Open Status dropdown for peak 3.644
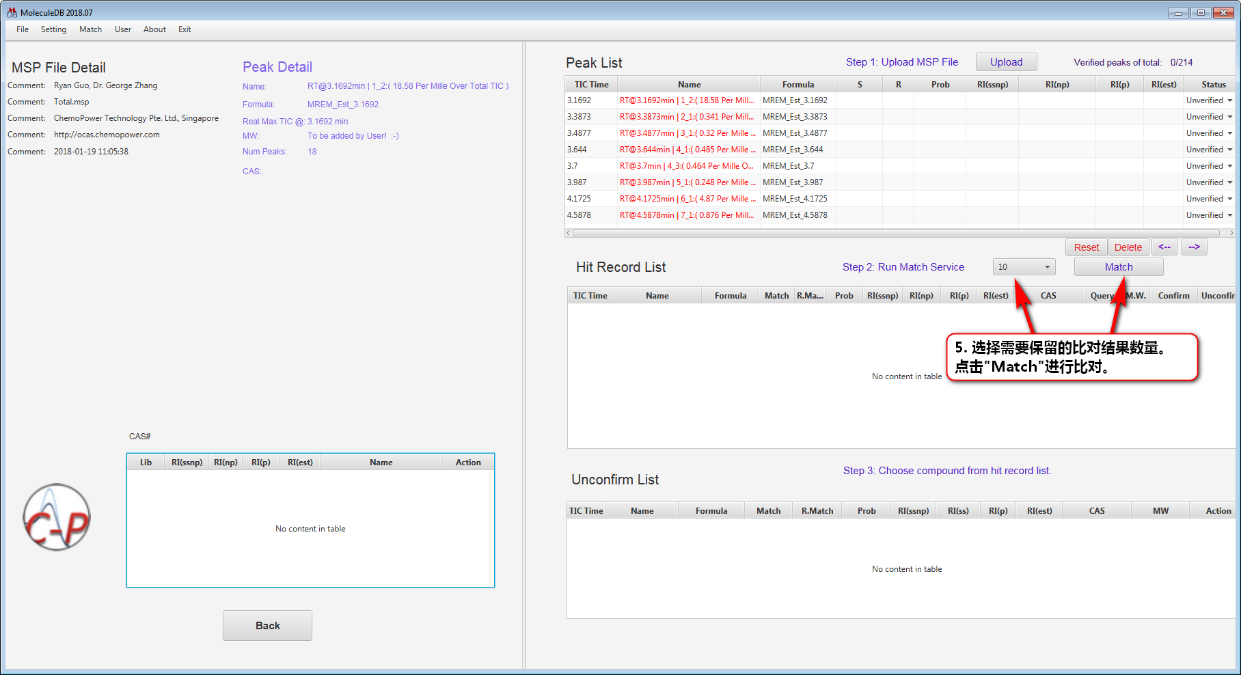Viewport: 1241px width, 675px height. point(1229,150)
